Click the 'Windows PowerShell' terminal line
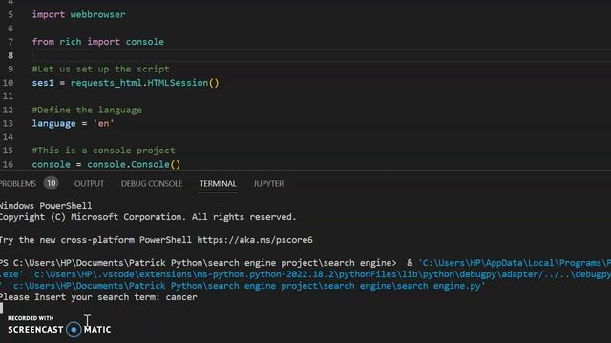The width and height of the screenshot is (611, 343). [x=46, y=206]
